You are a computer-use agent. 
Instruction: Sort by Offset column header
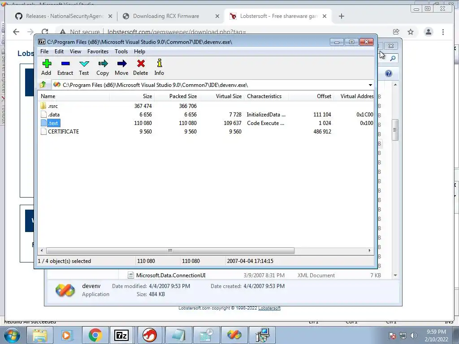pos(312,96)
